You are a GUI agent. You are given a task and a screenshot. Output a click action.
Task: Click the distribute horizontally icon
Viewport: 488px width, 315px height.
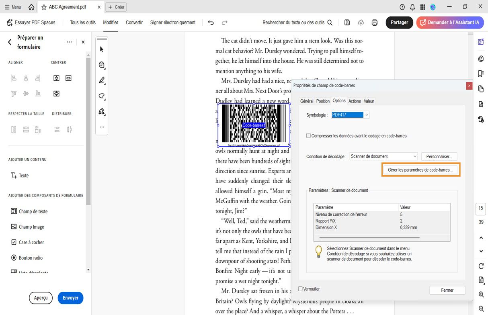pyautogui.click(x=70, y=129)
